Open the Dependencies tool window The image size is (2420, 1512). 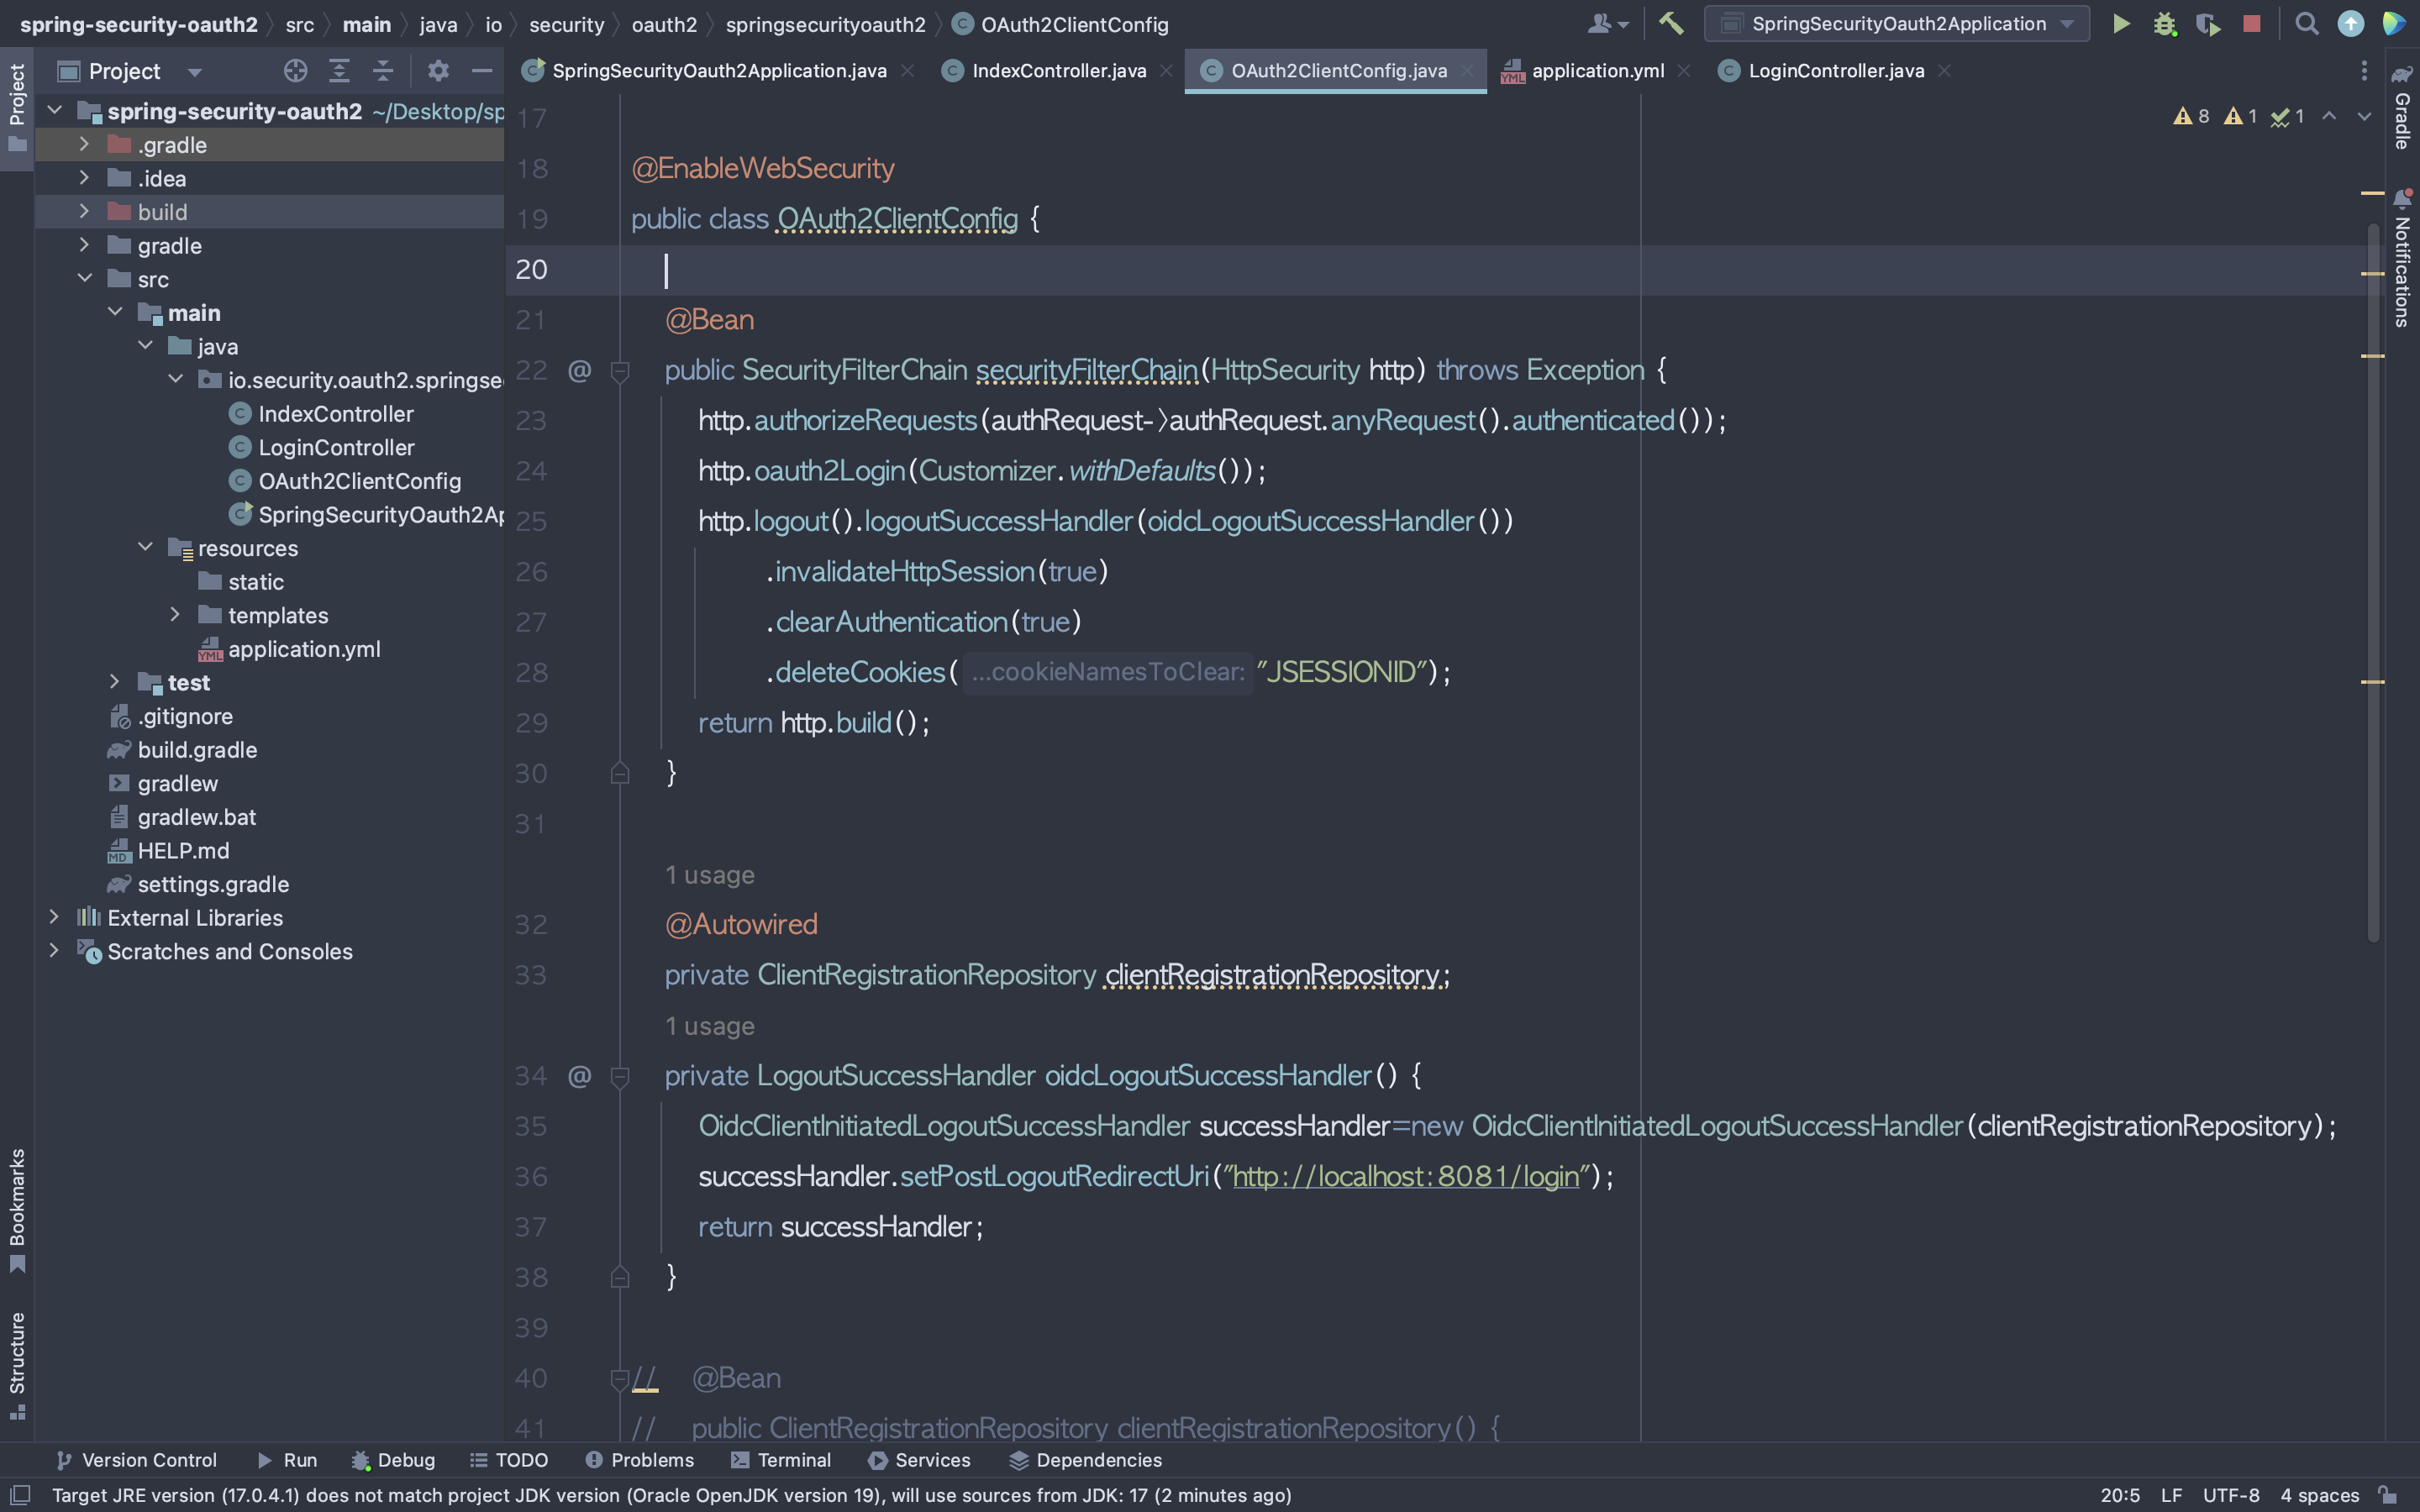click(x=1085, y=1460)
